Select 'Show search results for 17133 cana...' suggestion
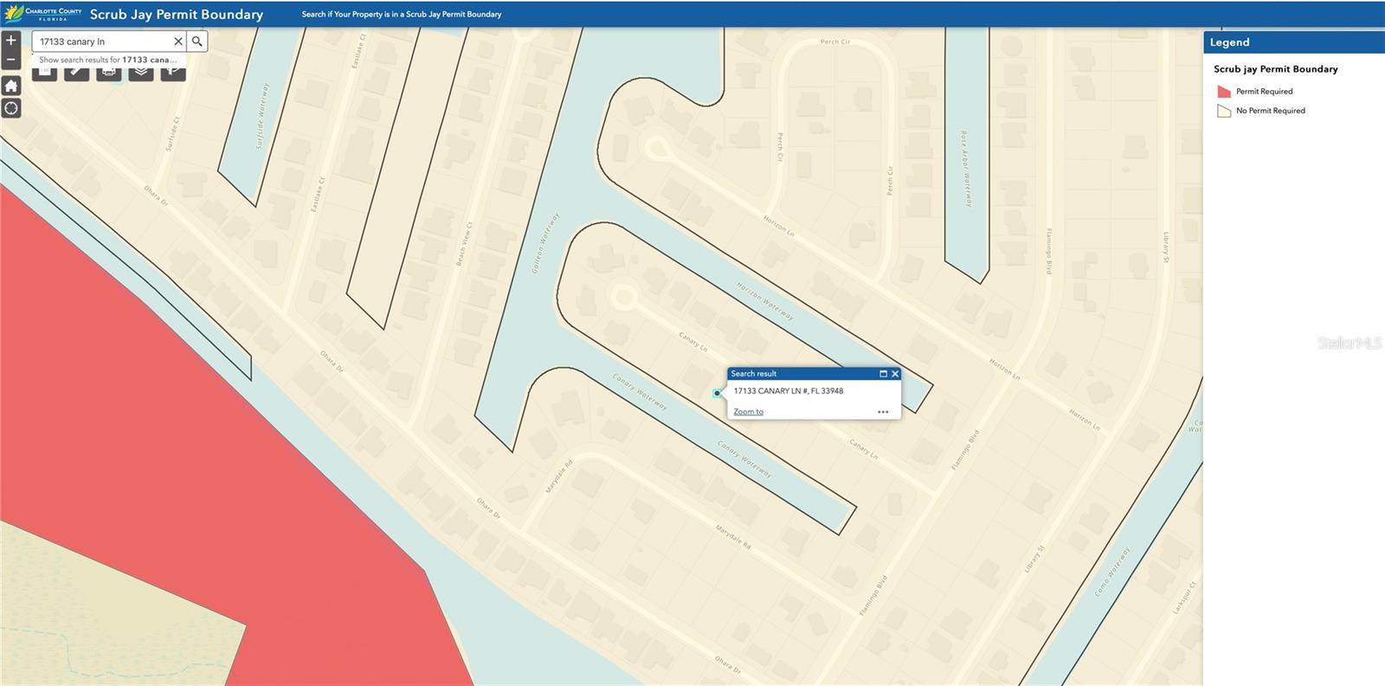 pos(107,60)
